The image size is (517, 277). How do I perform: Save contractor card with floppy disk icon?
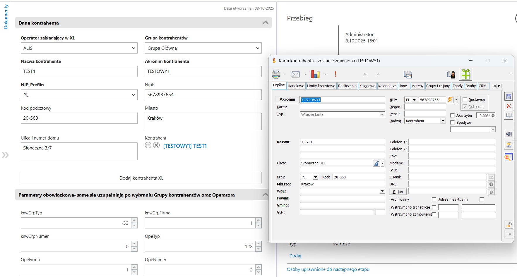tap(509, 97)
